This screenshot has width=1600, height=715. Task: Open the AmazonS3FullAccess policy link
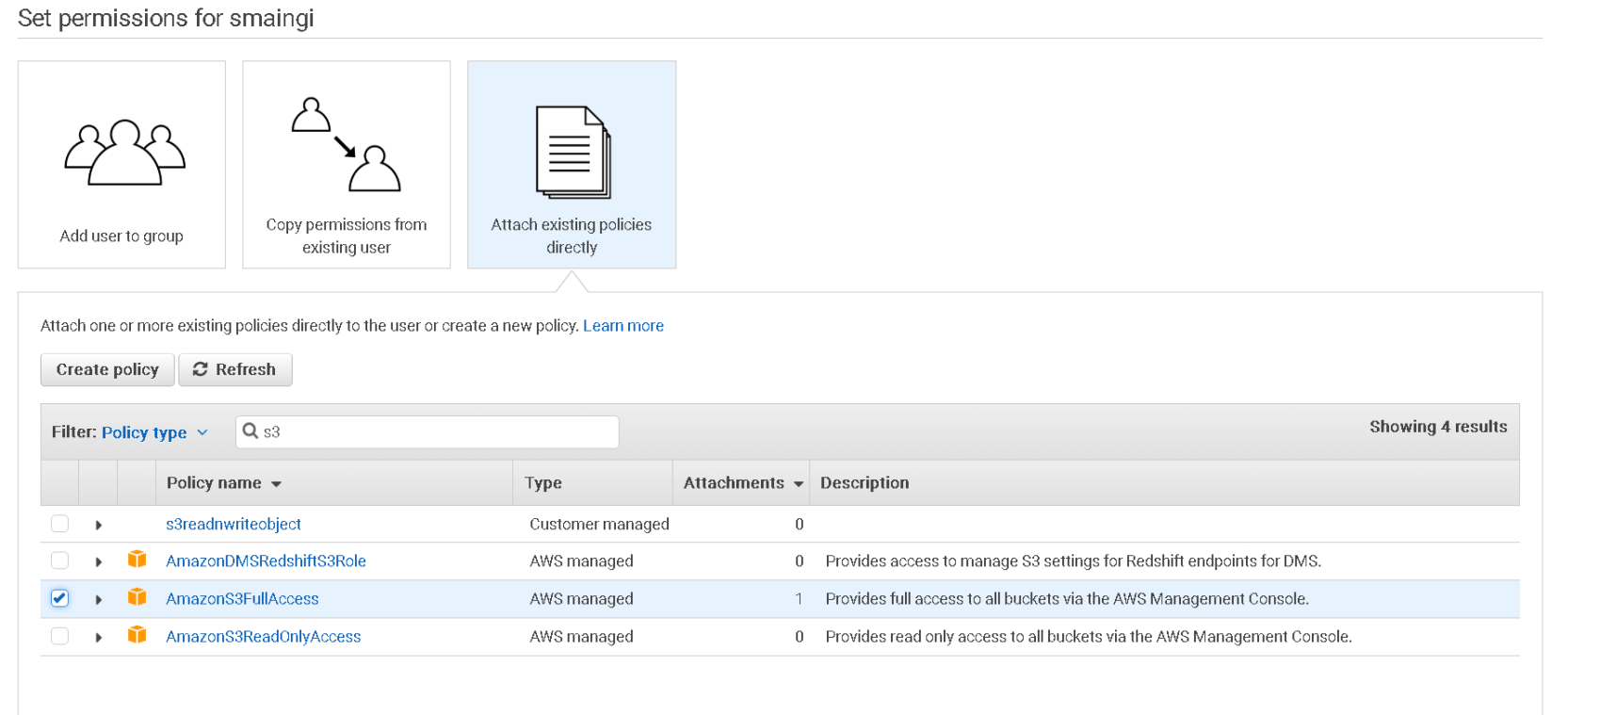[x=242, y=598]
